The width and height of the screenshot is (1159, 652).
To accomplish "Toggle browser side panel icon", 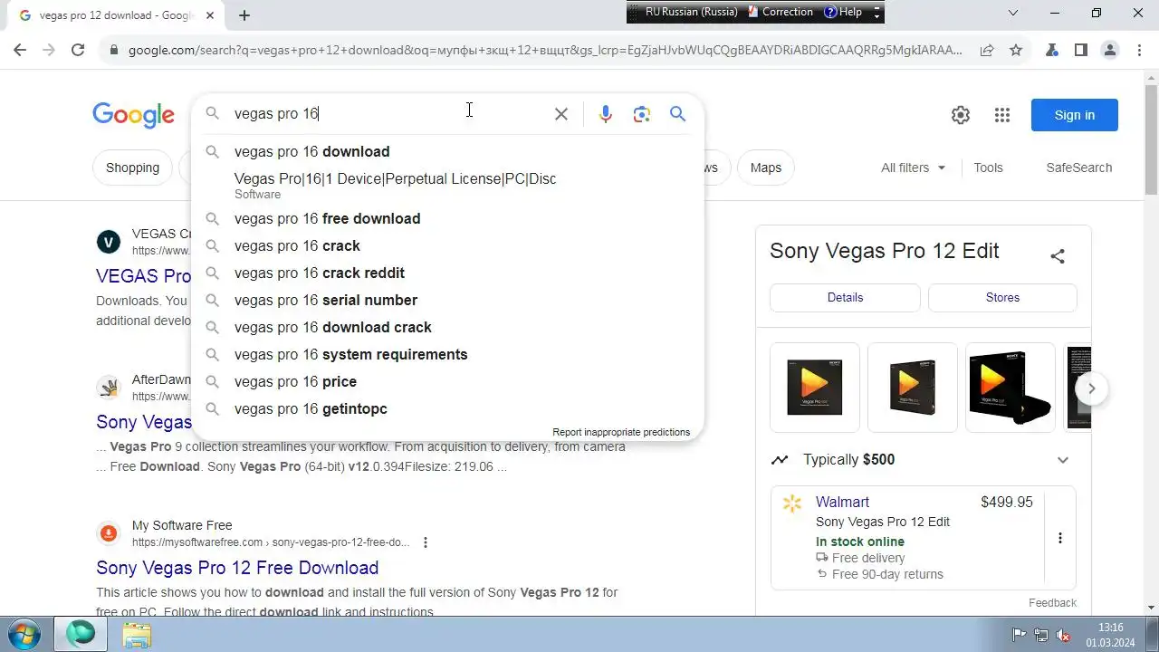I will click(x=1081, y=50).
